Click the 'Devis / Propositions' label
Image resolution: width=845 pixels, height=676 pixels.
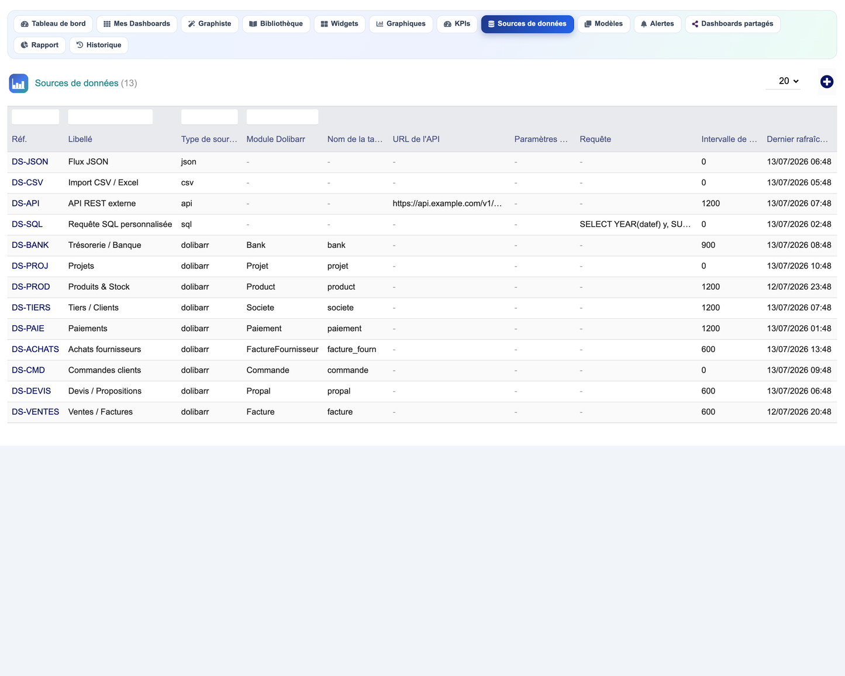click(105, 391)
